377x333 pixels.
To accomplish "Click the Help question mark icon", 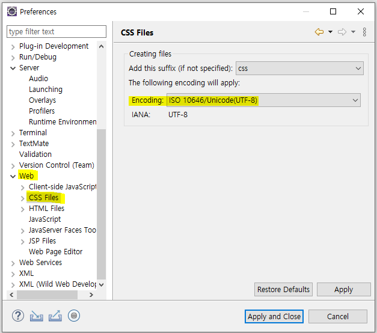I will [x=18, y=316].
